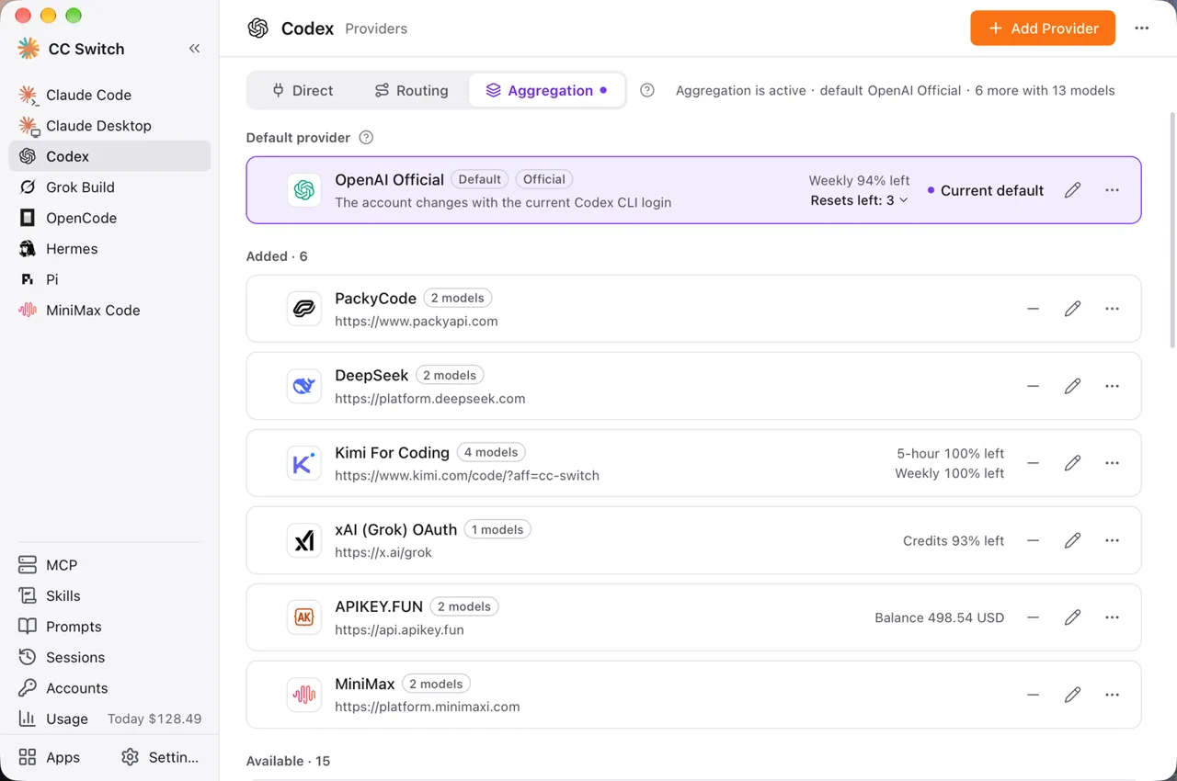Edit the DeepSeek provider with pencil icon
Image resolution: width=1177 pixels, height=781 pixels.
[1072, 386]
